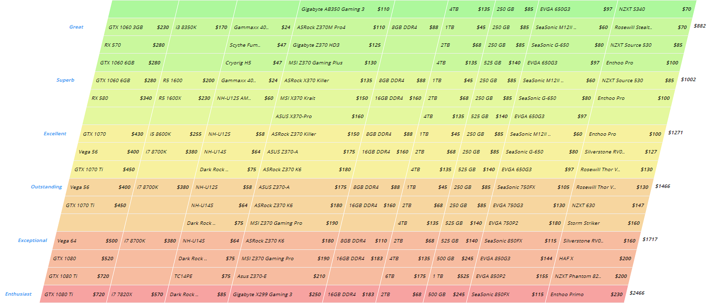711x303 pixels.
Task: Click the $1466 Outstanding tier total
Action: pos(663,186)
